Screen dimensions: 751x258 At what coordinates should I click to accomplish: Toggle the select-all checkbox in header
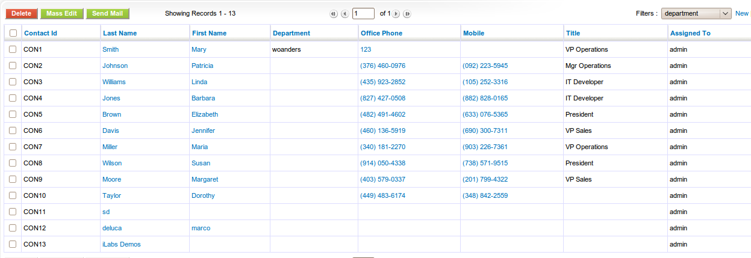click(x=13, y=33)
